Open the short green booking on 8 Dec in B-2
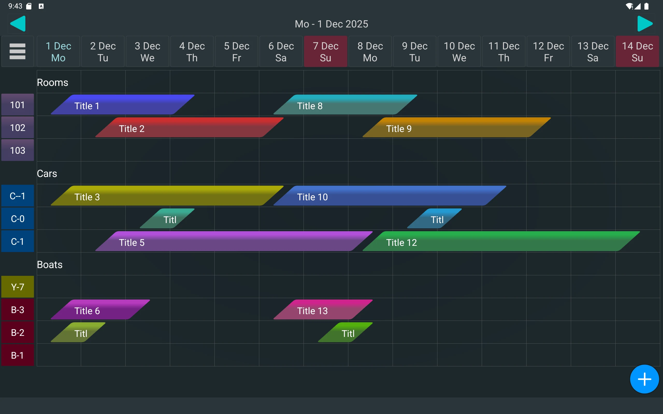The width and height of the screenshot is (663, 414). 345,332
